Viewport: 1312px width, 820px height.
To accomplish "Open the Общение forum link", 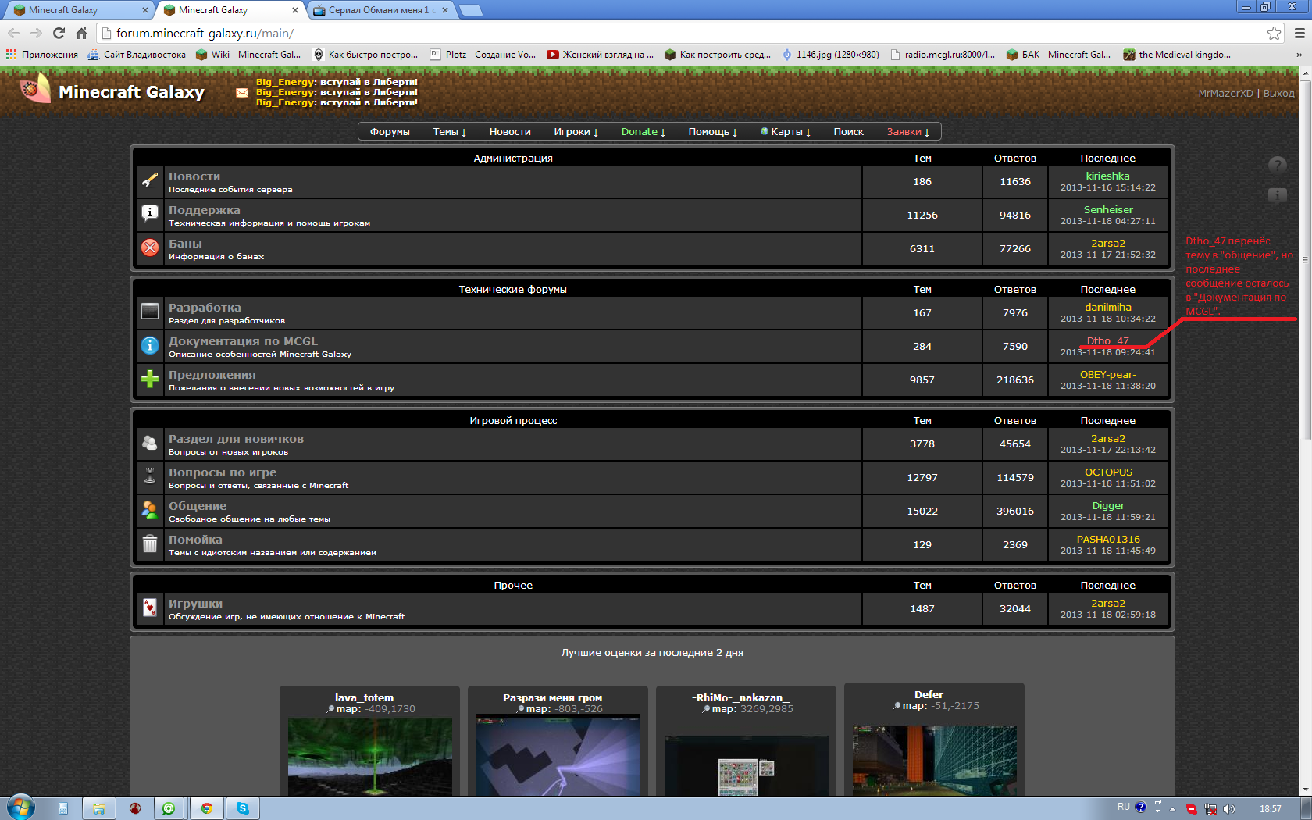I will click(x=198, y=506).
